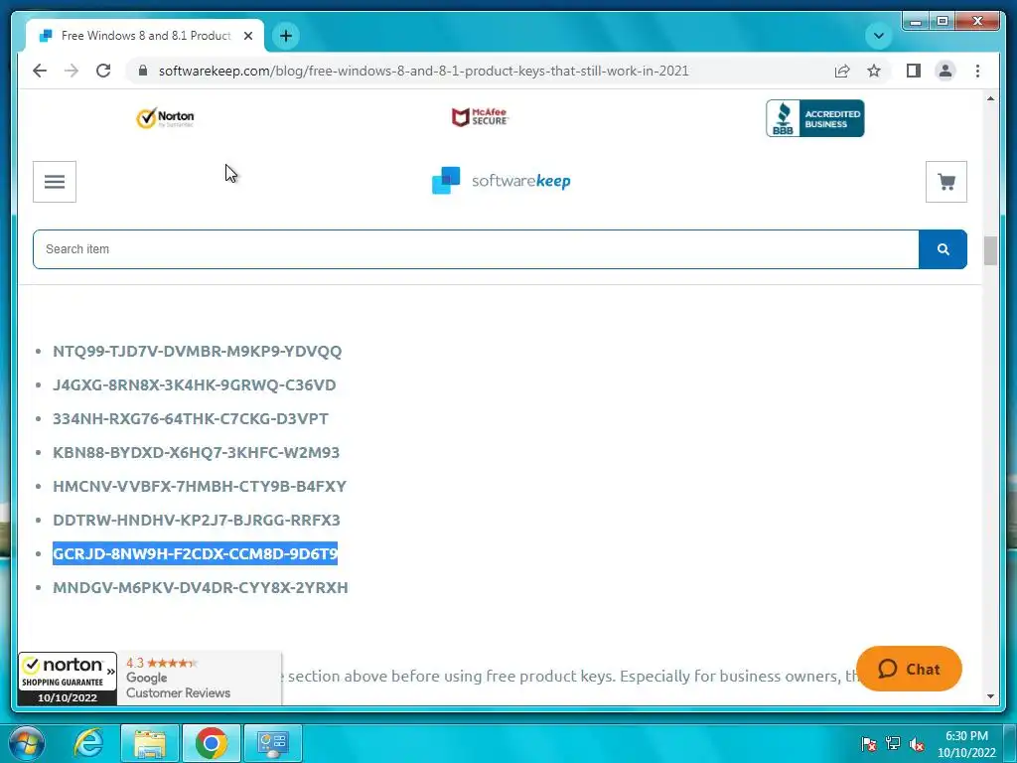The image size is (1017, 763).
Task: View site info via the padlock icon
Action: pyautogui.click(x=143, y=71)
